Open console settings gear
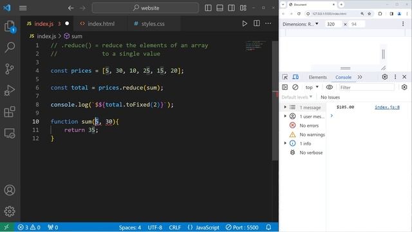Image resolution: width=412 pixels, height=232 pixels. 404,87
